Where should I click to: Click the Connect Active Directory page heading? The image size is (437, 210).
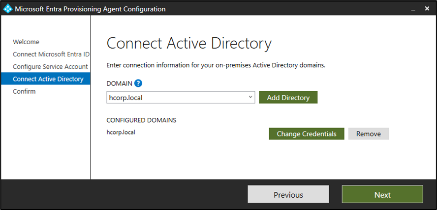click(x=188, y=44)
